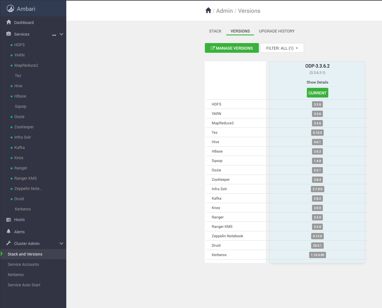Viewport: 382px width, 308px height.
Task: Select MapReduce2 service in sidebar
Action: point(26,65)
